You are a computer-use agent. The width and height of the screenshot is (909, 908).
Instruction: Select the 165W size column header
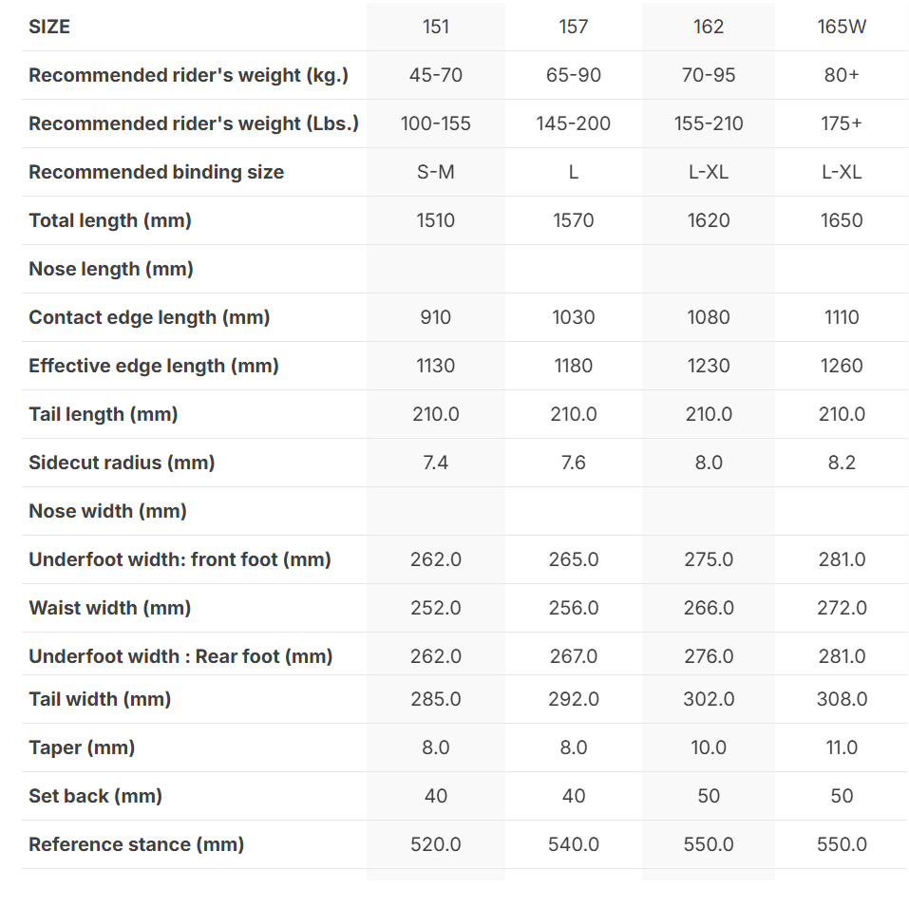(842, 27)
